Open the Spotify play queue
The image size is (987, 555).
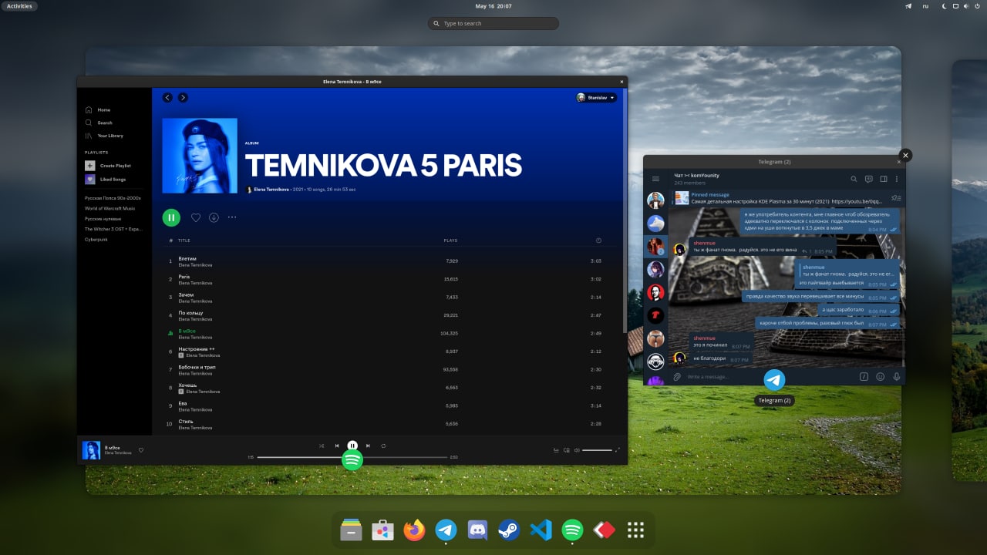(x=556, y=449)
